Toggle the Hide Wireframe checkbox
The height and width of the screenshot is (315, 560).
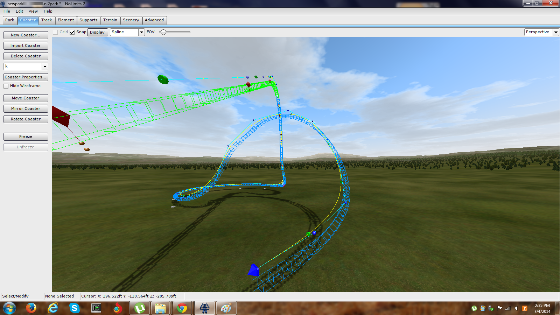click(x=6, y=86)
